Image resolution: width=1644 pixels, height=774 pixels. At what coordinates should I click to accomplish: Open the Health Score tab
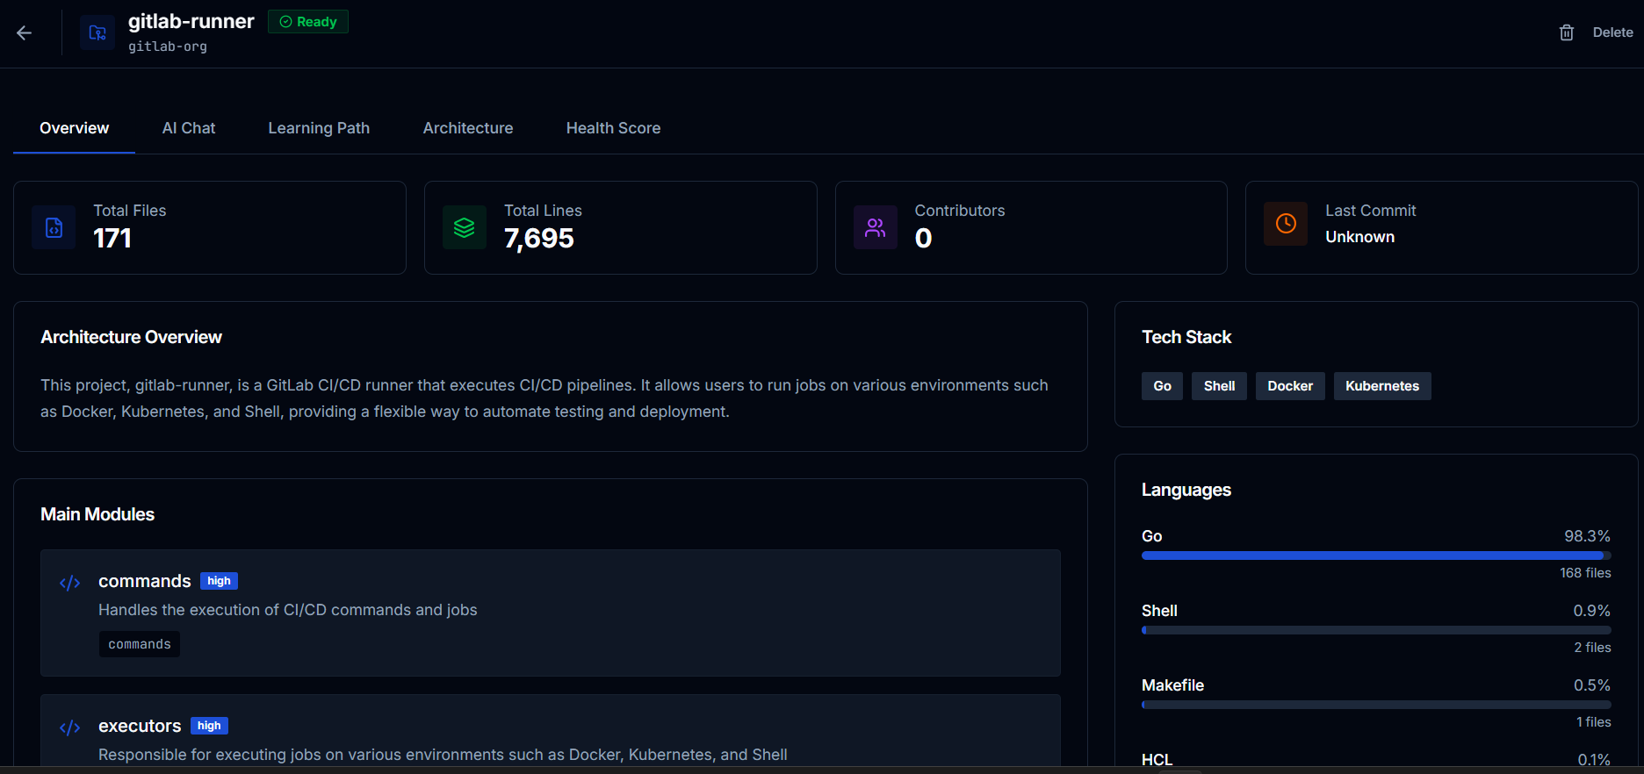(614, 128)
